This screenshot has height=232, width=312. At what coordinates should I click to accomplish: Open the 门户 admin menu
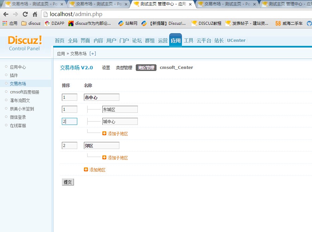pos(124,41)
